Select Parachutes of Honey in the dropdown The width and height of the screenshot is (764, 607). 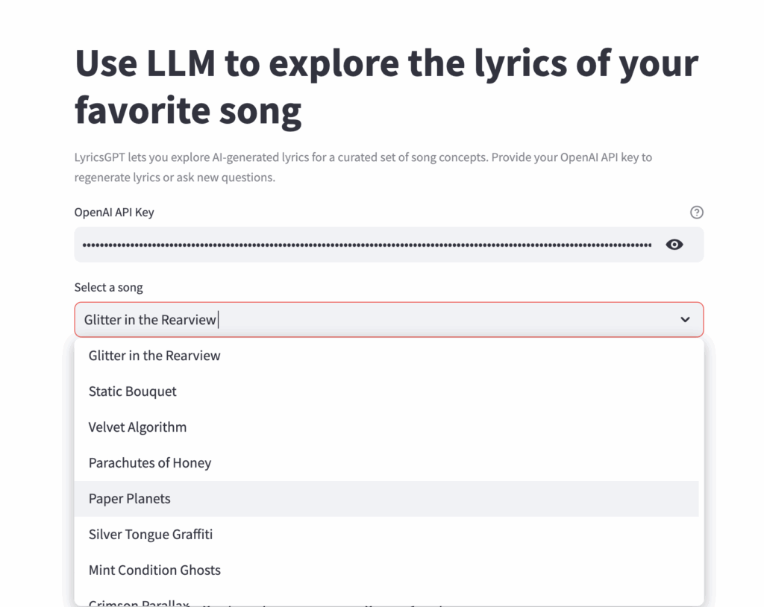pyautogui.click(x=150, y=463)
